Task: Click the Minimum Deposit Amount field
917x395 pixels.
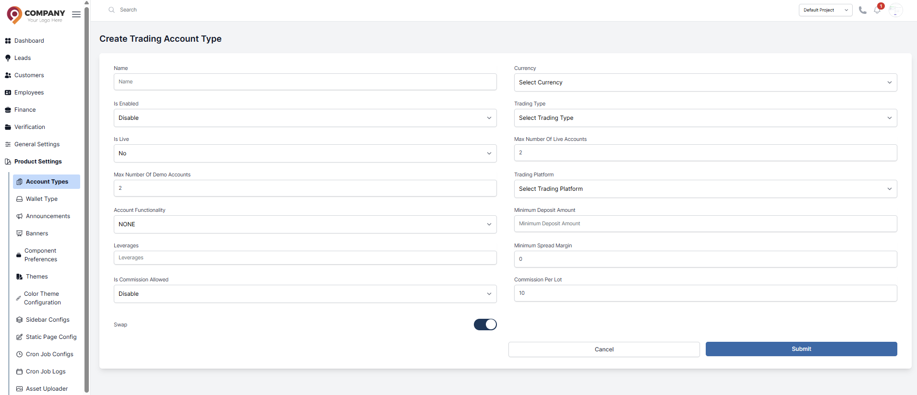Action: coord(705,223)
